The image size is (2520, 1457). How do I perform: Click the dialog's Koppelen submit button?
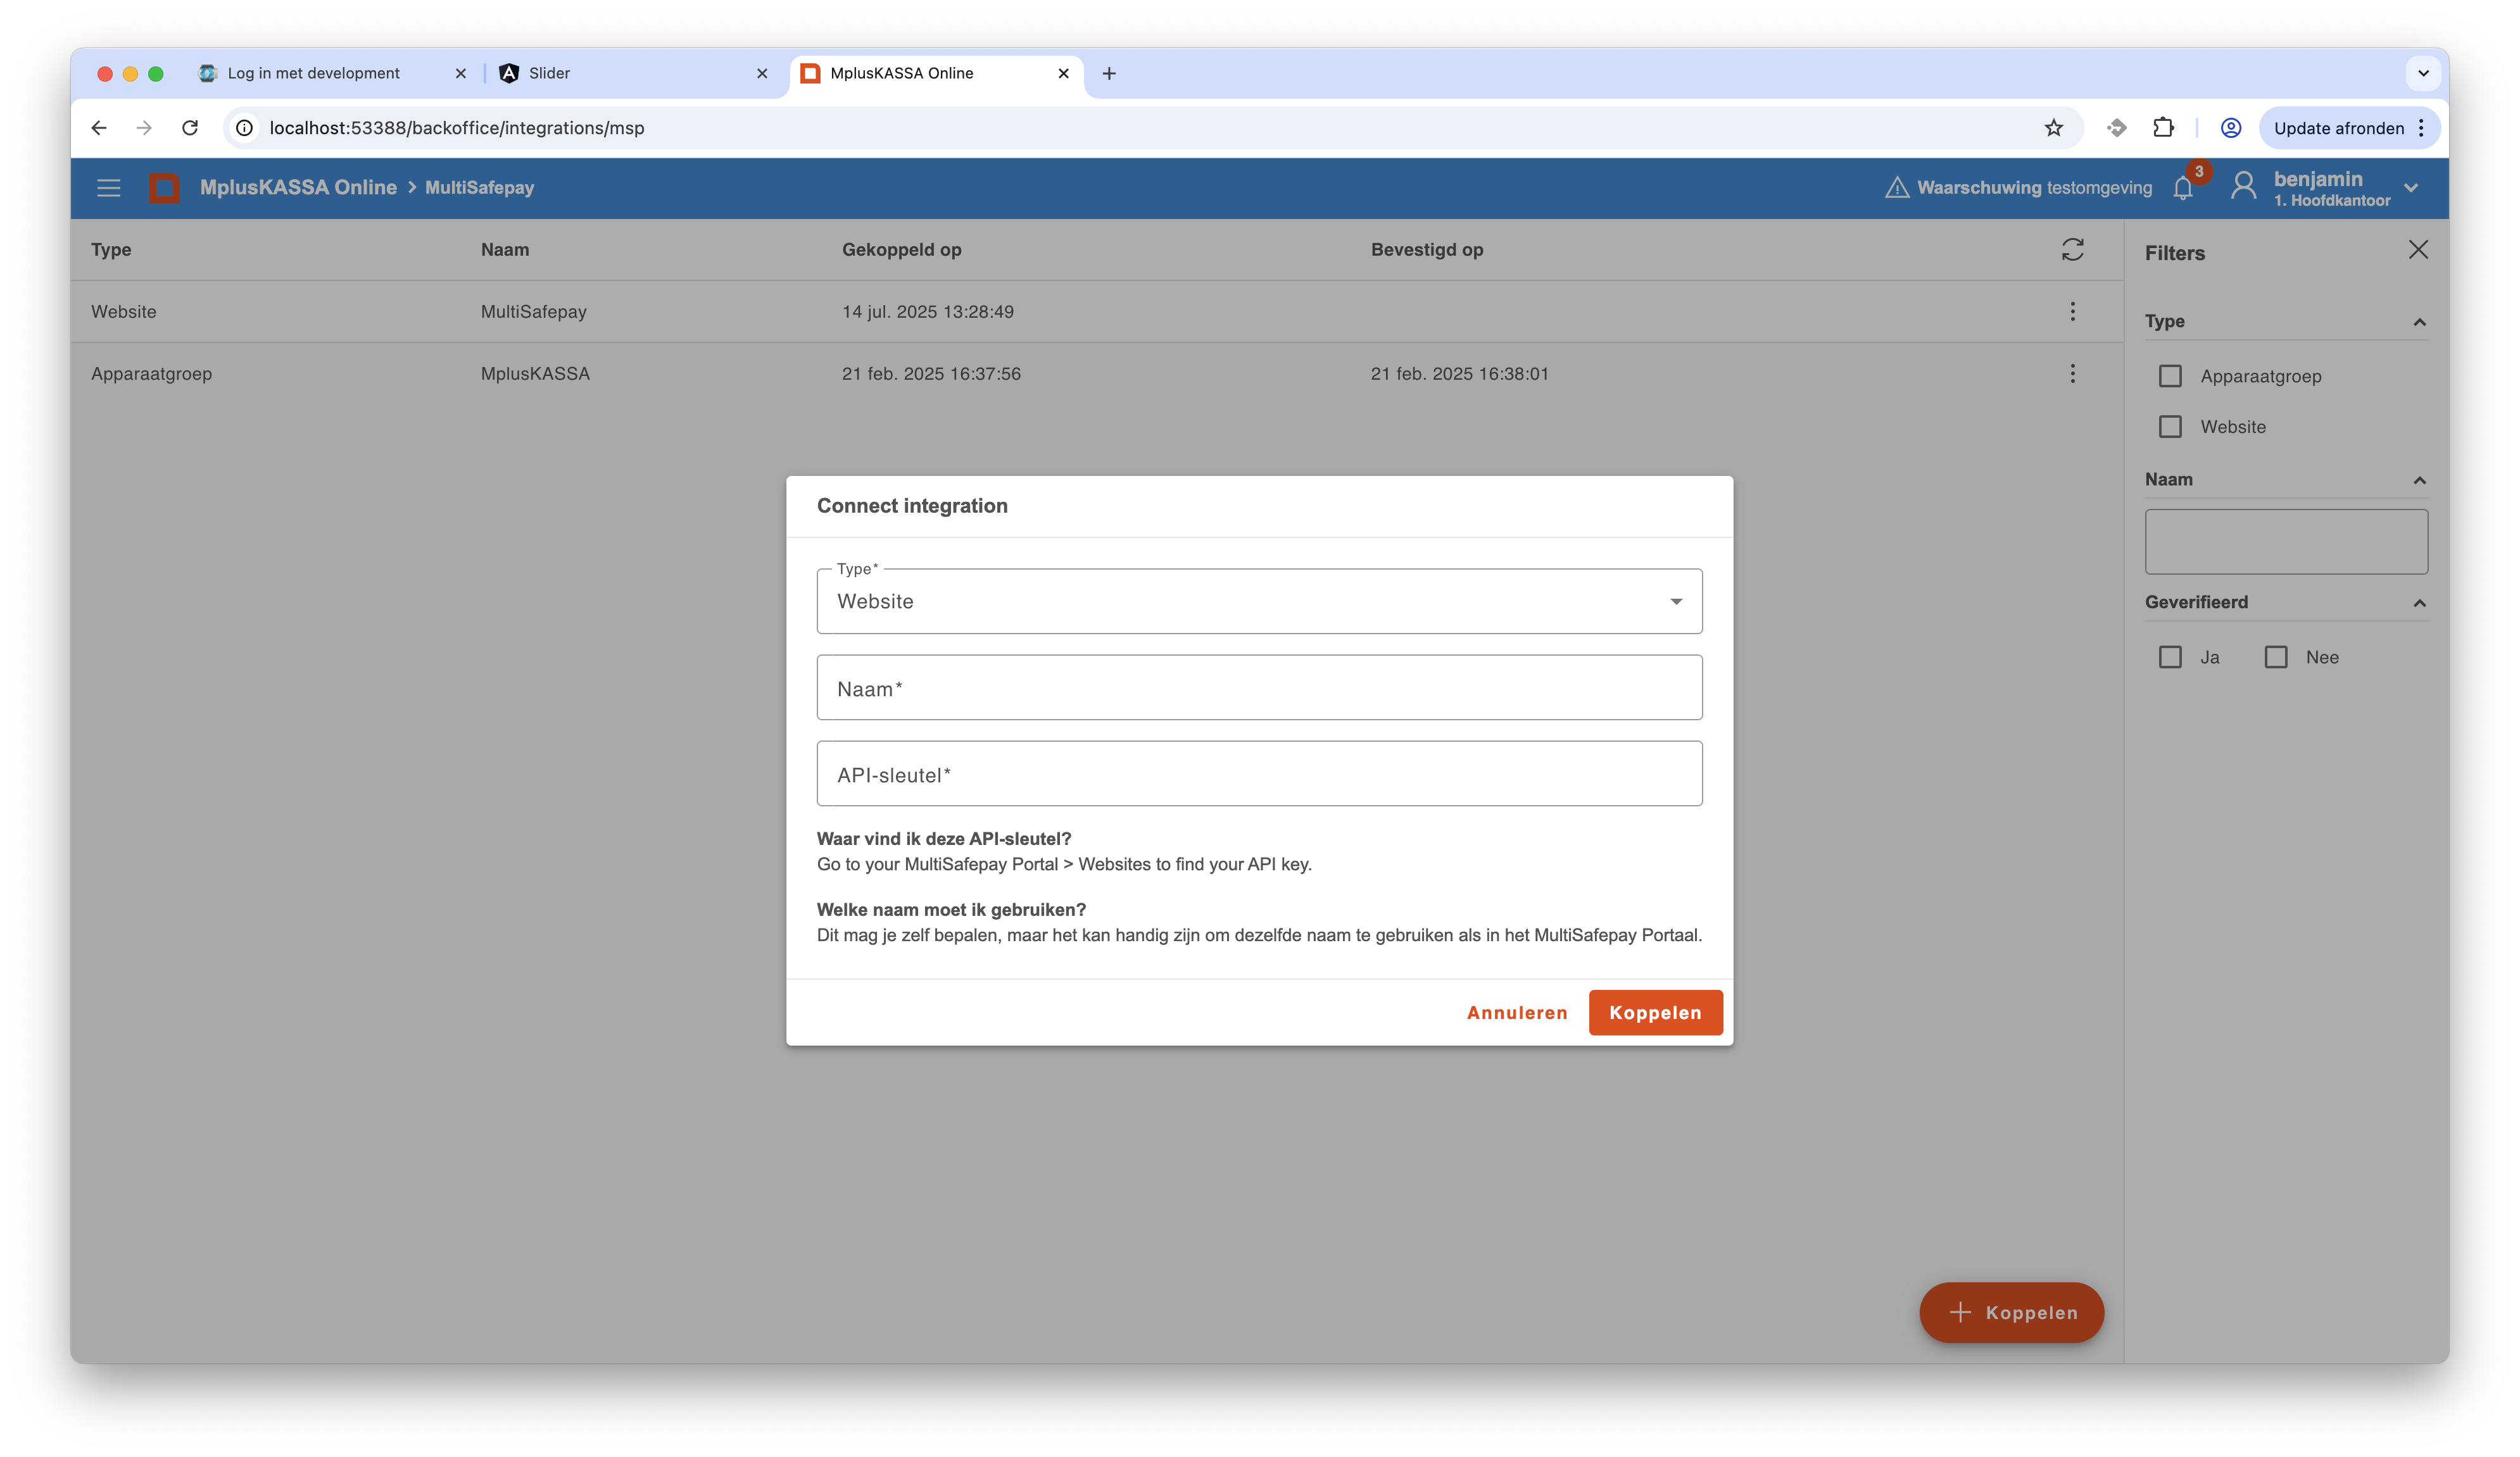click(1655, 1013)
